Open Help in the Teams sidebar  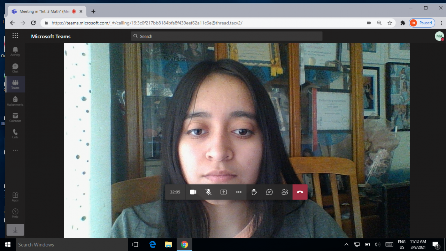click(x=15, y=213)
